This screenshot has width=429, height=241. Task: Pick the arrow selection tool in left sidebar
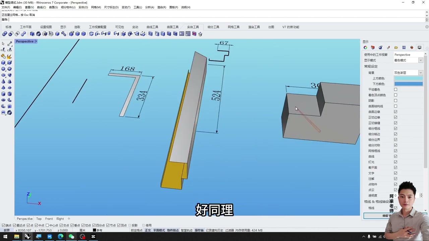click(x=3, y=44)
